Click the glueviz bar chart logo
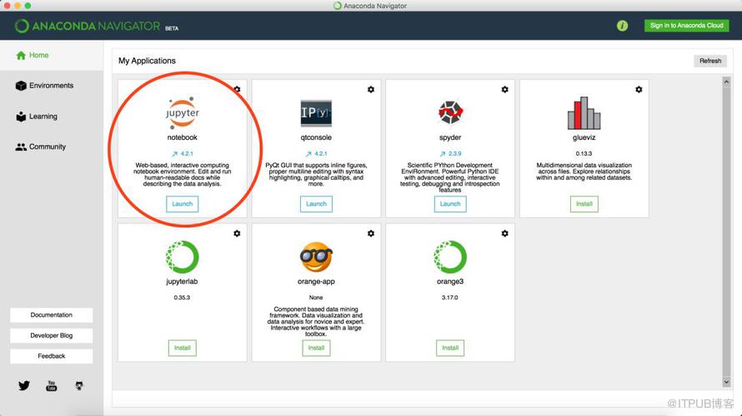 (584, 113)
